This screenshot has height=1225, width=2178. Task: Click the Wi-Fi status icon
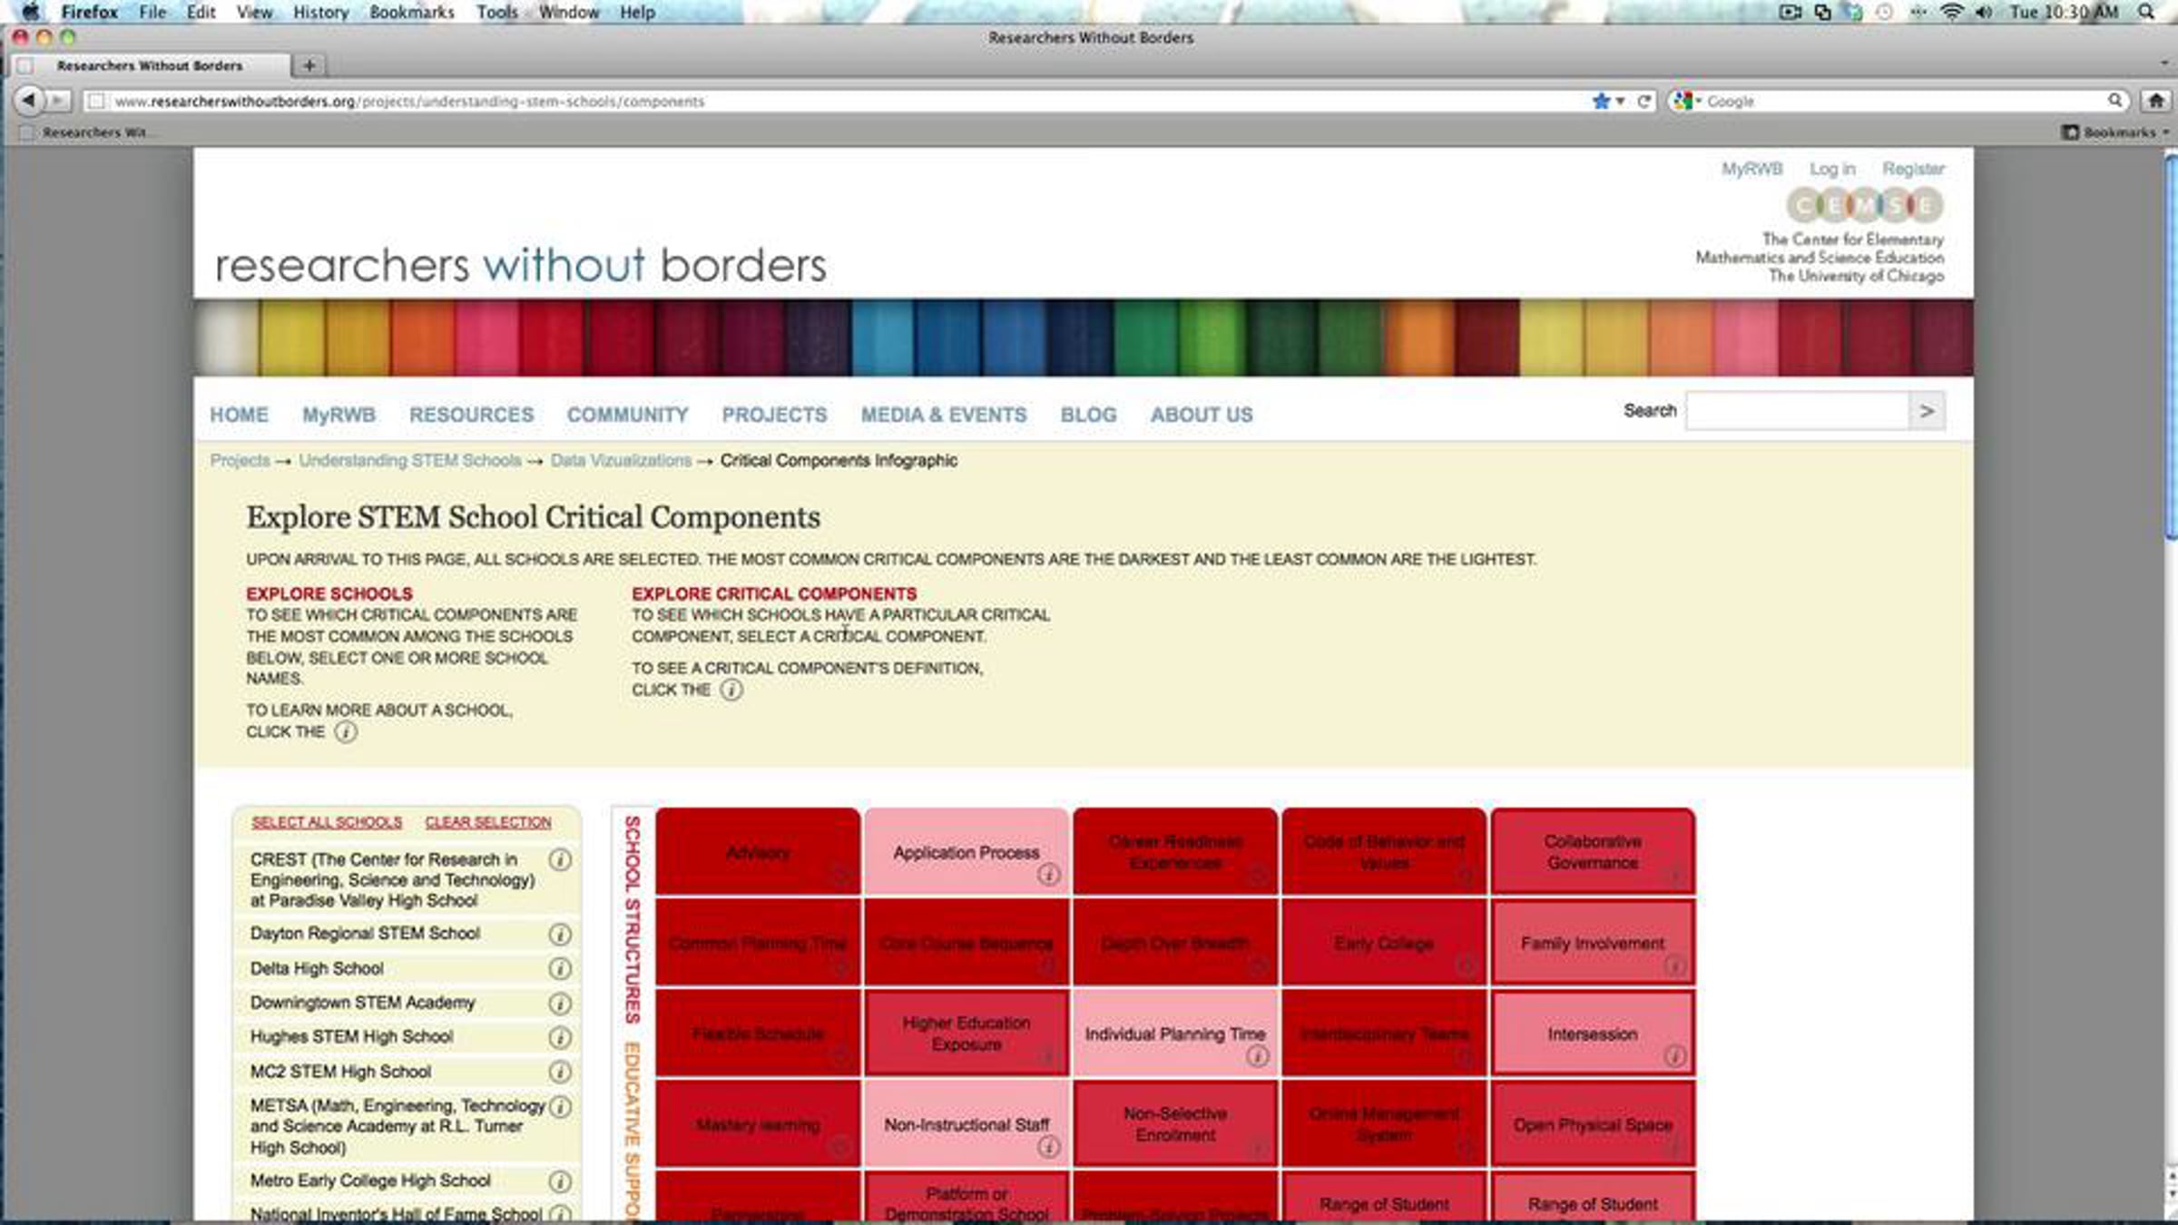[x=1951, y=12]
